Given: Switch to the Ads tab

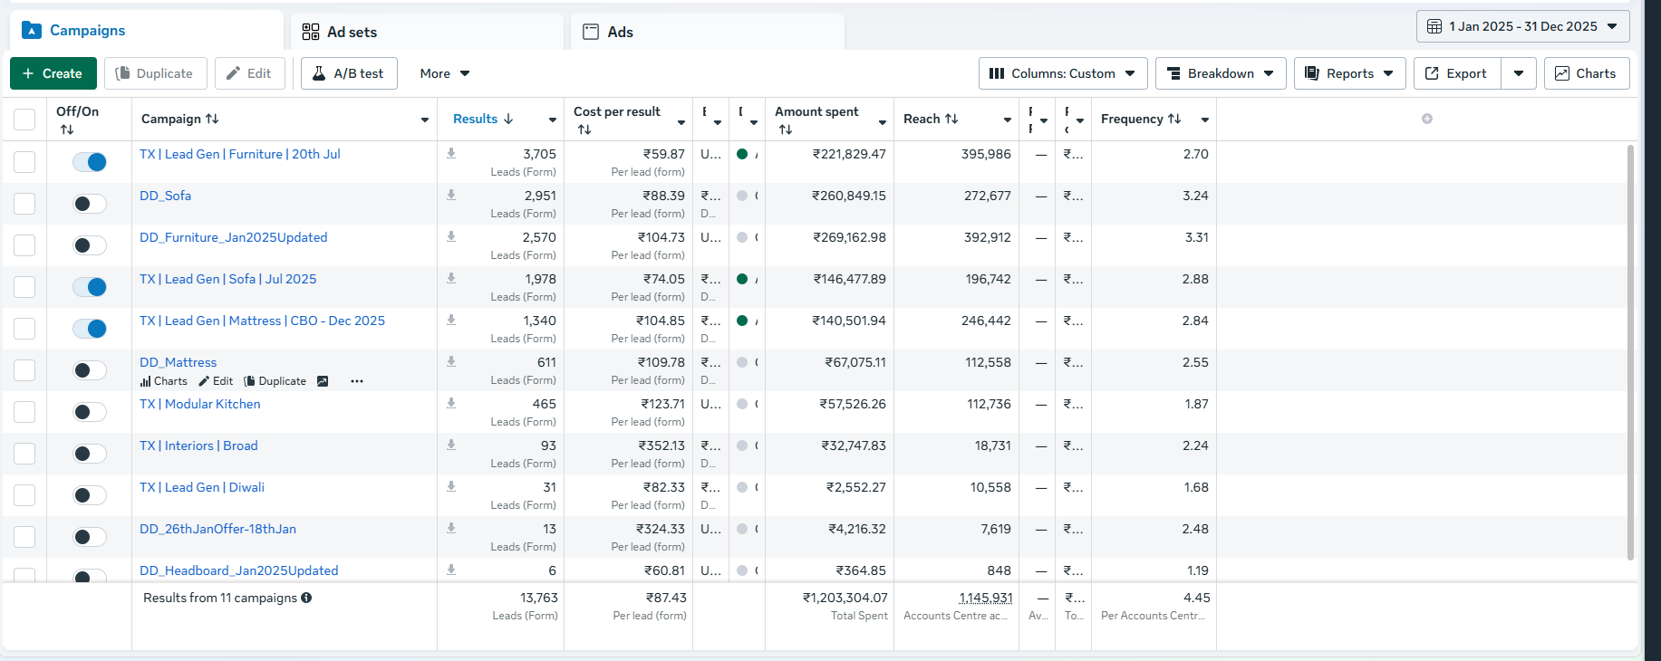Looking at the screenshot, I should 620,32.
